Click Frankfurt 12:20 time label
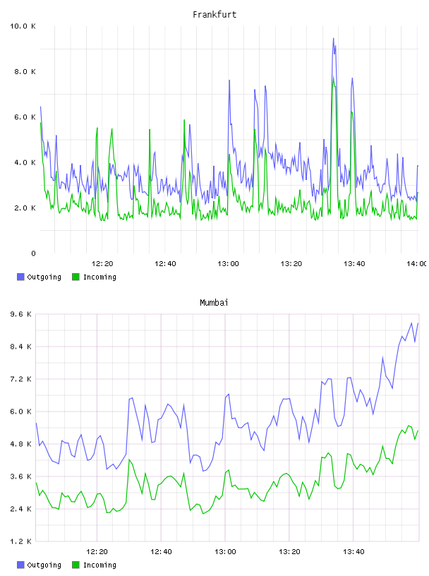This screenshot has height=576, width=429. pyautogui.click(x=102, y=264)
